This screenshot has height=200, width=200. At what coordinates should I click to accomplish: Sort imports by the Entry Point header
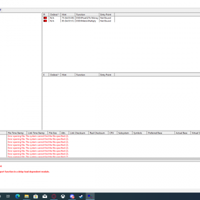107,14
